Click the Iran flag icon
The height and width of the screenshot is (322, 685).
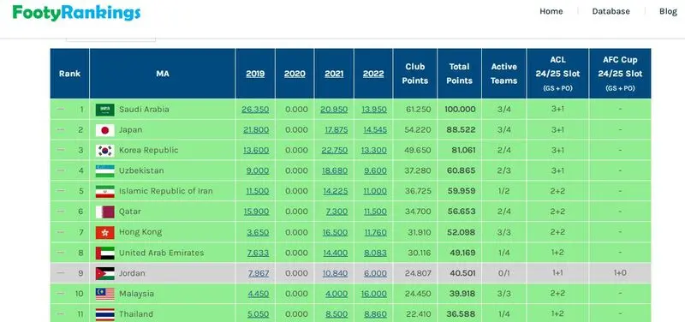pos(104,191)
